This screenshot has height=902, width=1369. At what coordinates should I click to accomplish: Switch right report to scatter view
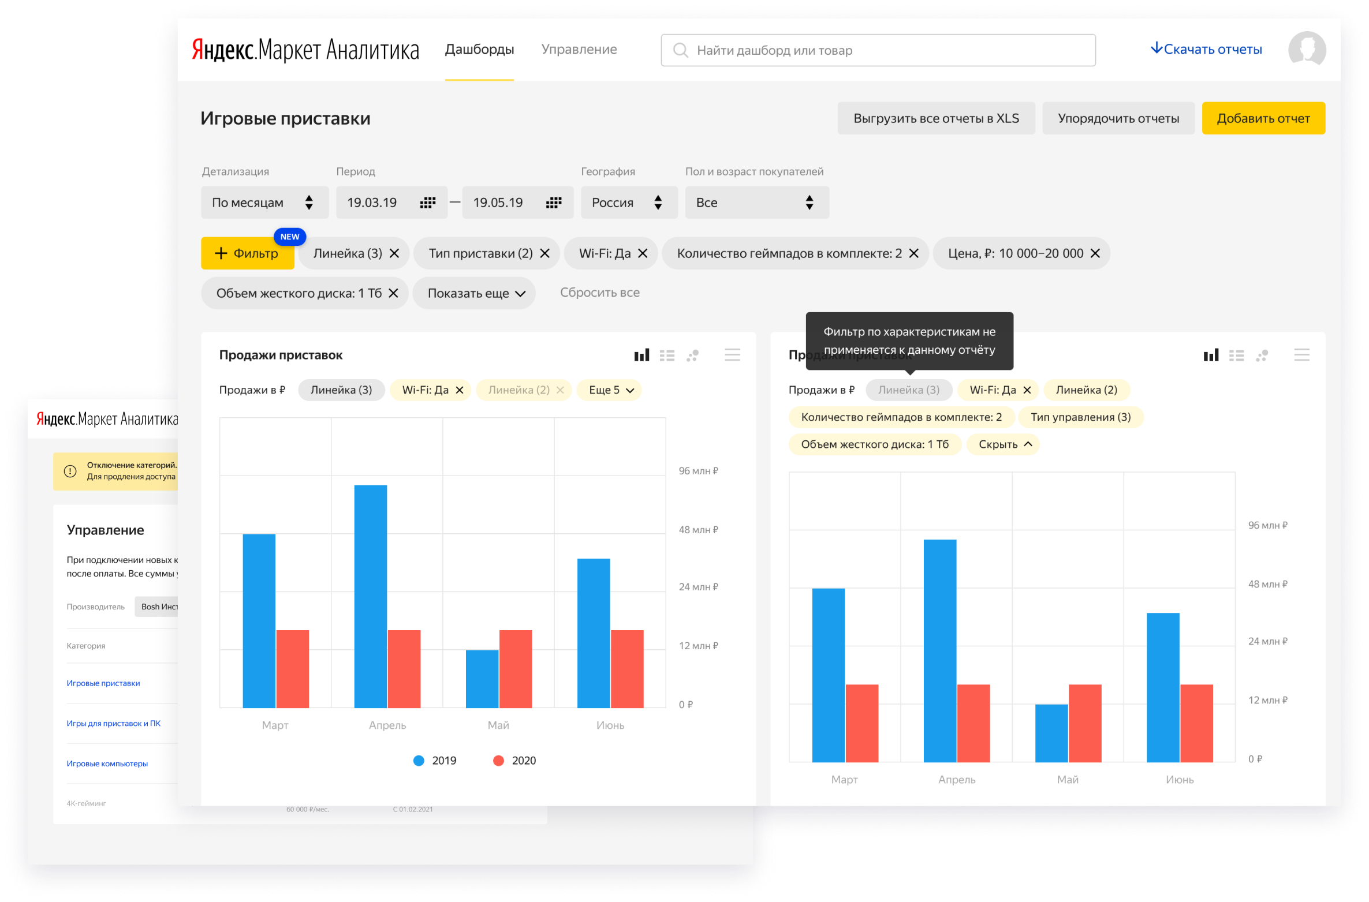tap(1262, 355)
